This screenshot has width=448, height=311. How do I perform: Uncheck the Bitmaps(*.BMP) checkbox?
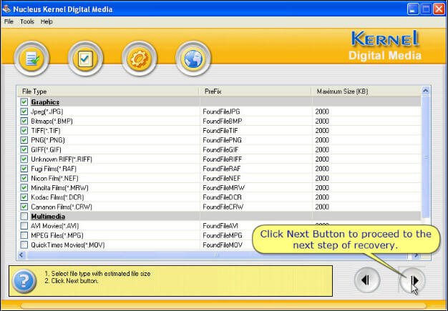pyautogui.click(x=24, y=121)
